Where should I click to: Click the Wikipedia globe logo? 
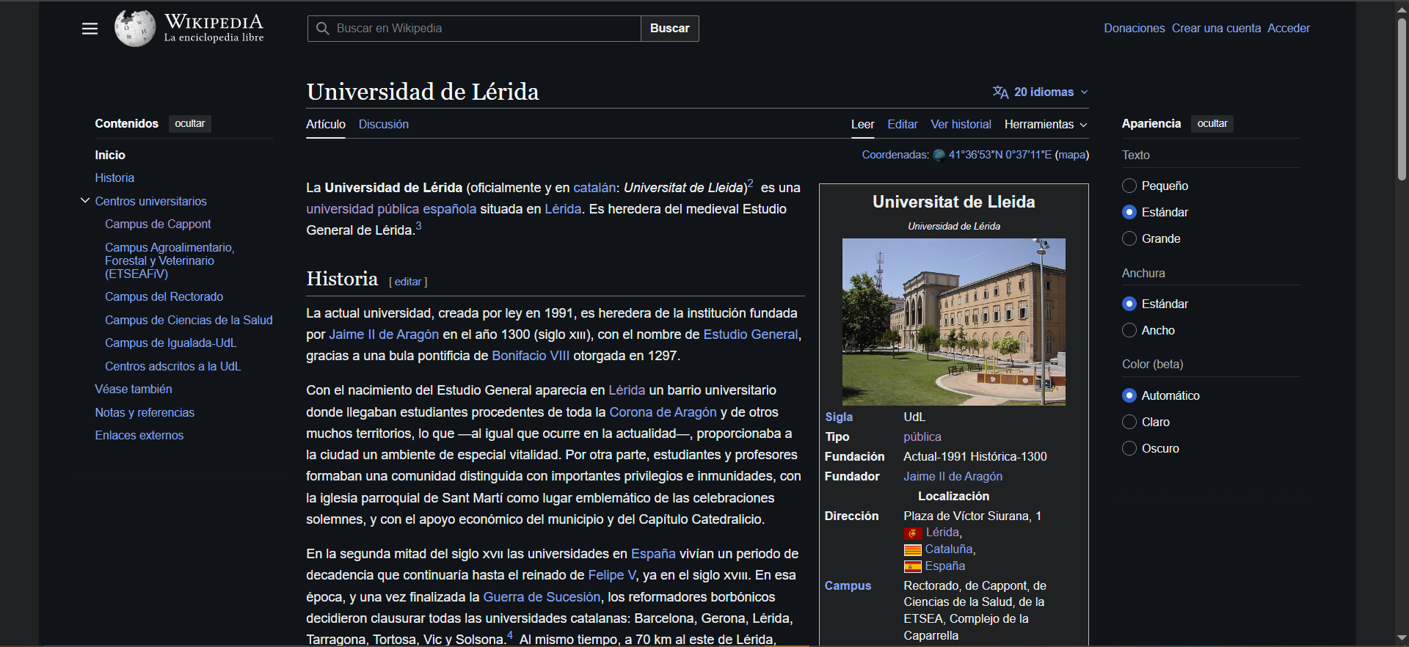pyautogui.click(x=135, y=29)
